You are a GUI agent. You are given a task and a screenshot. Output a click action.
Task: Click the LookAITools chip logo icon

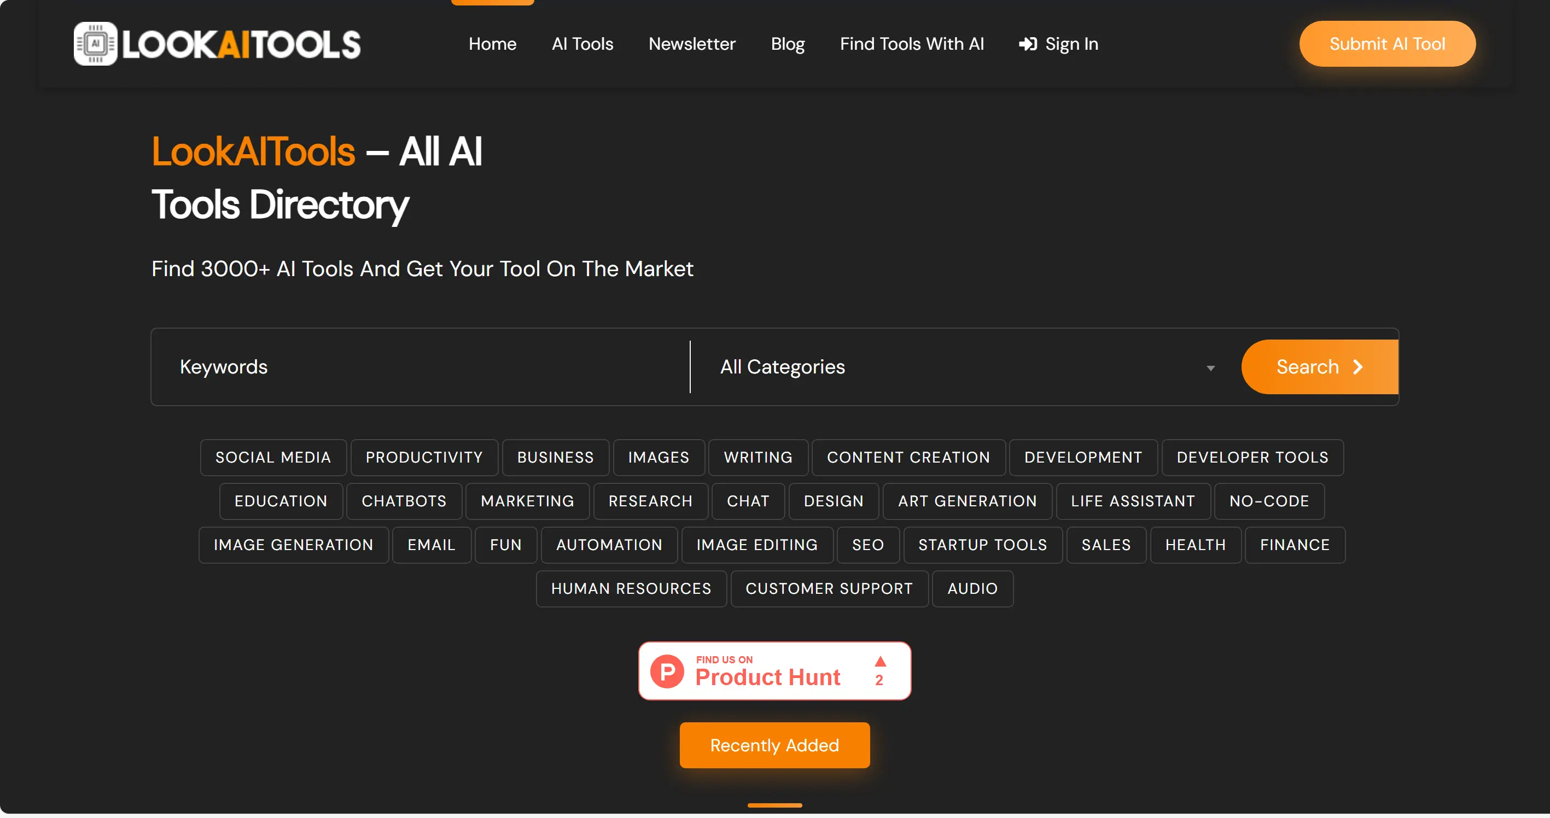(95, 44)
